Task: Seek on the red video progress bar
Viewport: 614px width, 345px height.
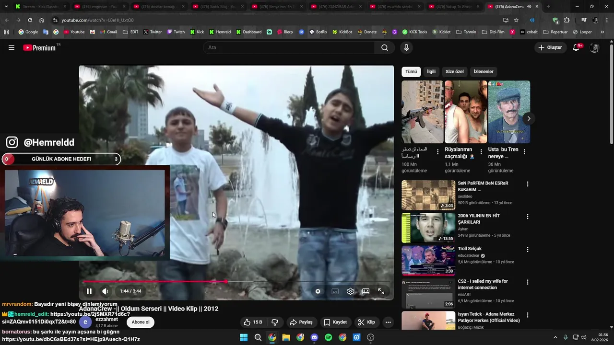Action: coord(236,282)
